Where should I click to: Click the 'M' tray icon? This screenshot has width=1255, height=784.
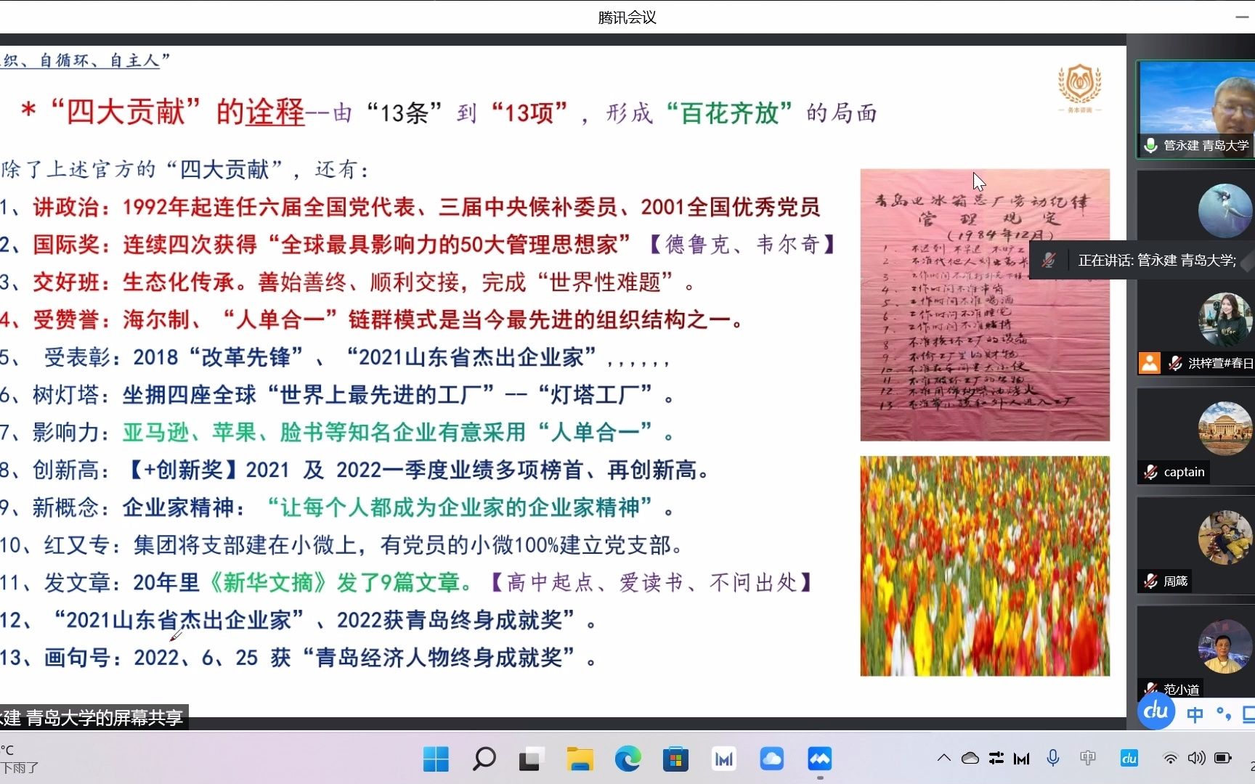point(1022,759)
